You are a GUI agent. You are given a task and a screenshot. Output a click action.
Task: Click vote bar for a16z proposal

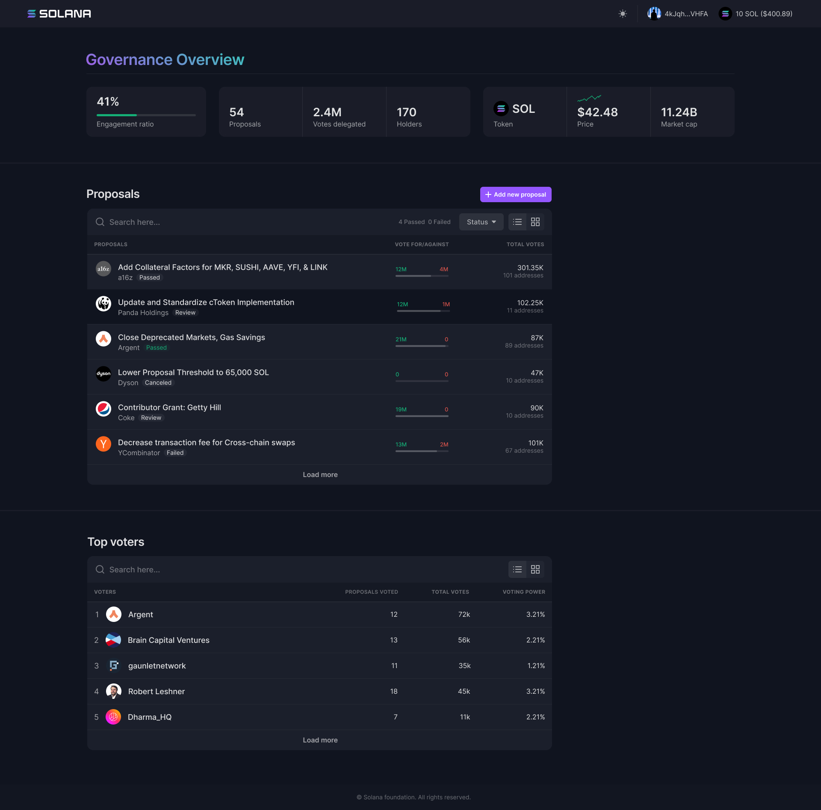point(422,276)
